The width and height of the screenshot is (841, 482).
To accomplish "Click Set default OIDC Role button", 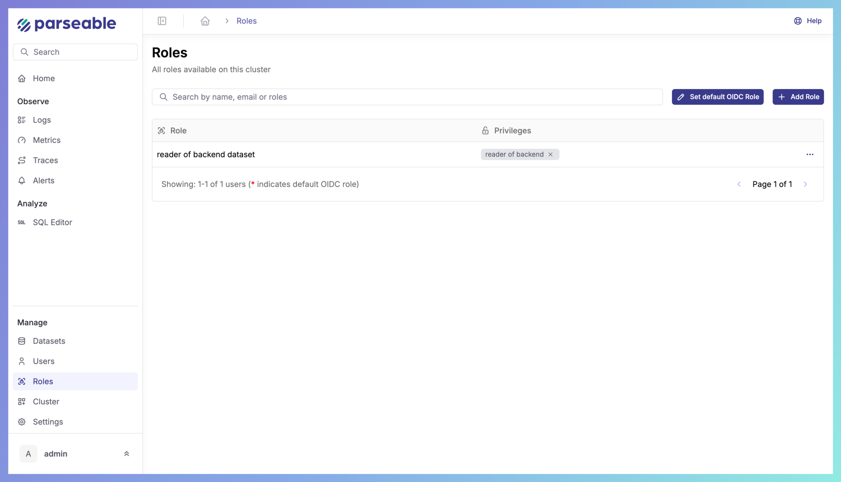I will [x=717, y=97].
